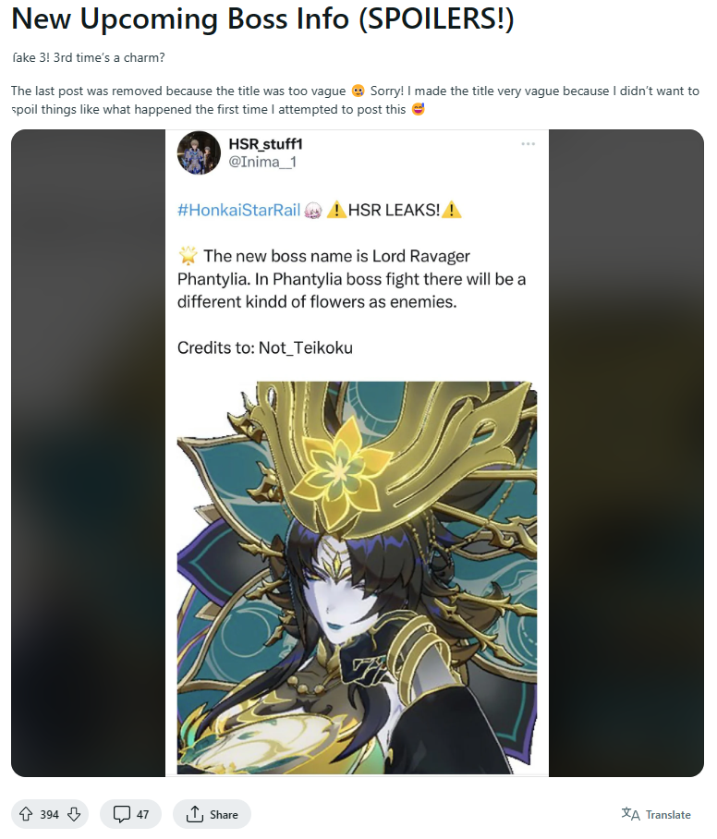Open the 47 comments

pos(130,814)
